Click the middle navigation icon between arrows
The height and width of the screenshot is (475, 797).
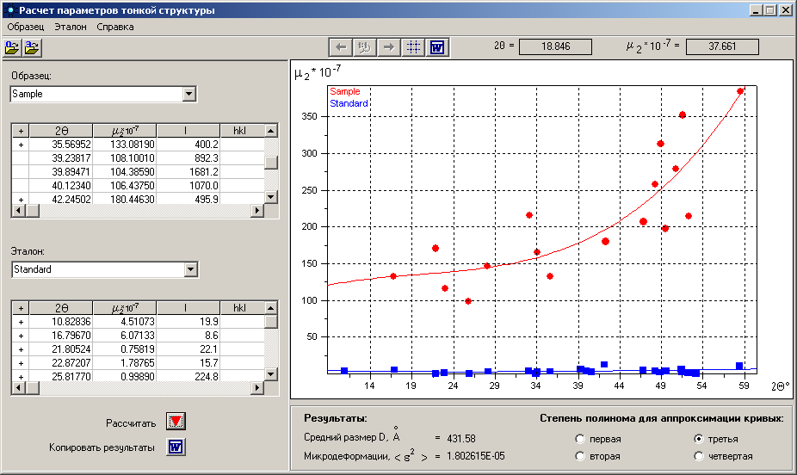click(366, 47)
